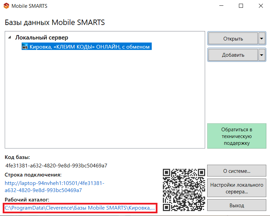Open Настройки локального сервера...
This screenshot has width=270, height=216.
click(x=237, y=188)
